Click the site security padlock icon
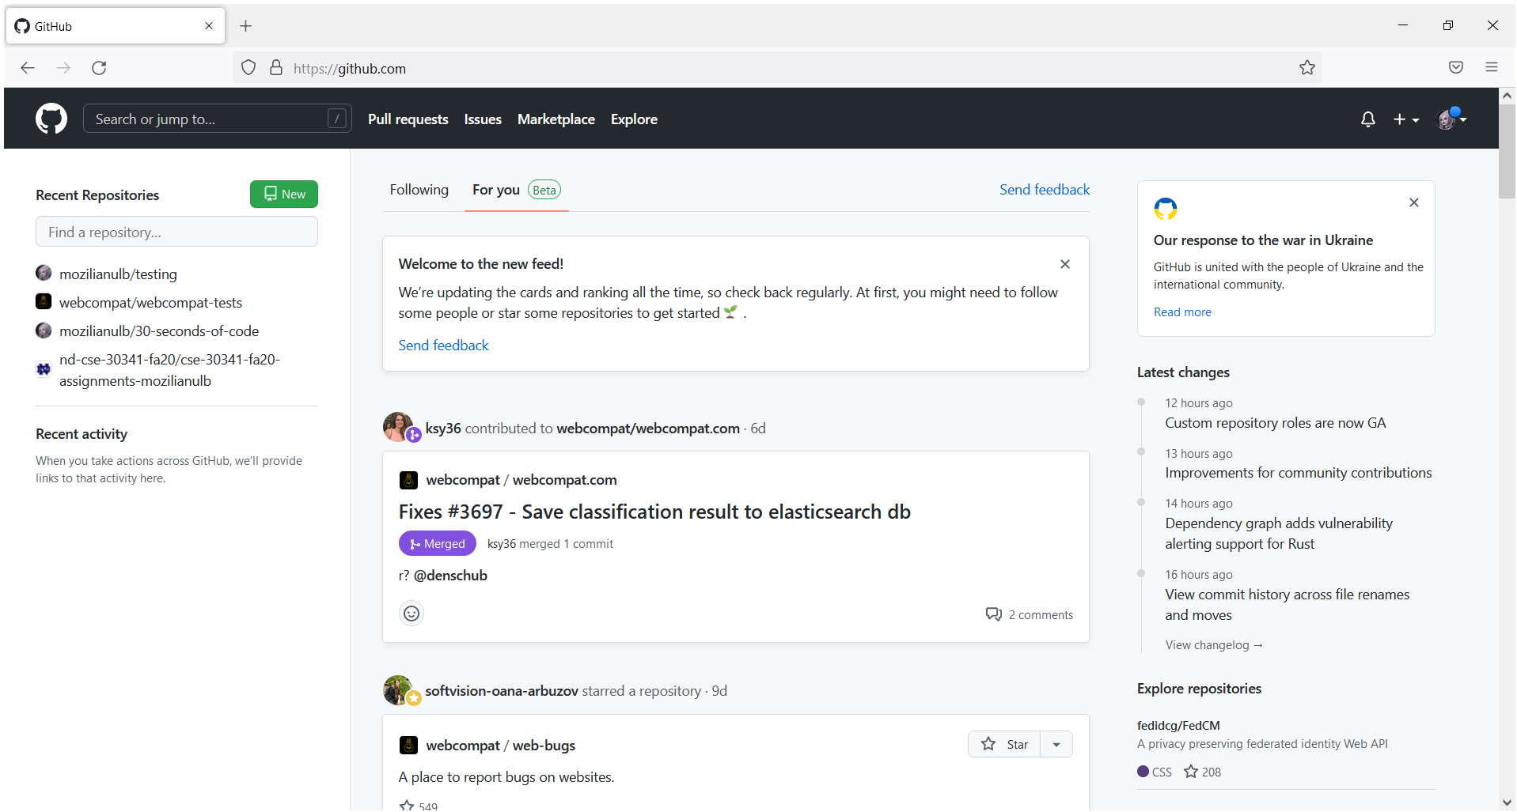The width and height of the screenshot is (1517, 812). (276, 68)
